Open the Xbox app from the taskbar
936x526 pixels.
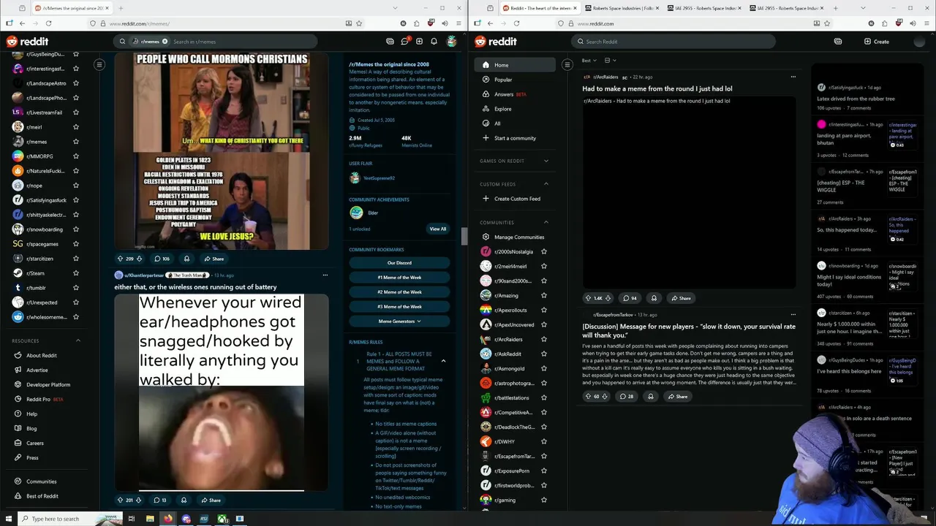222,519
